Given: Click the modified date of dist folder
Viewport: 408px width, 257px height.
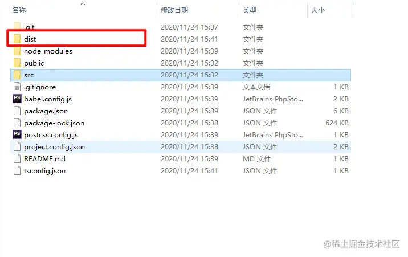Looking at the screenshot, I should coord(189,39).
